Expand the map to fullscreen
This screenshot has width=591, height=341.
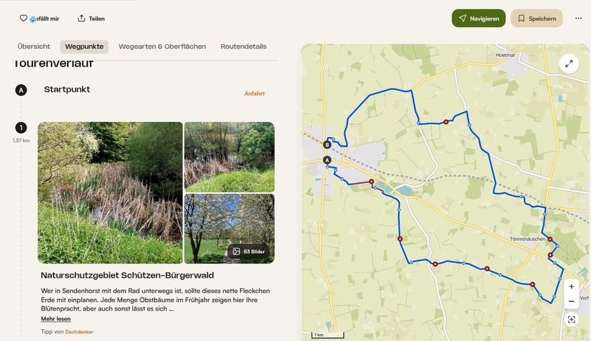pos(569,64)
